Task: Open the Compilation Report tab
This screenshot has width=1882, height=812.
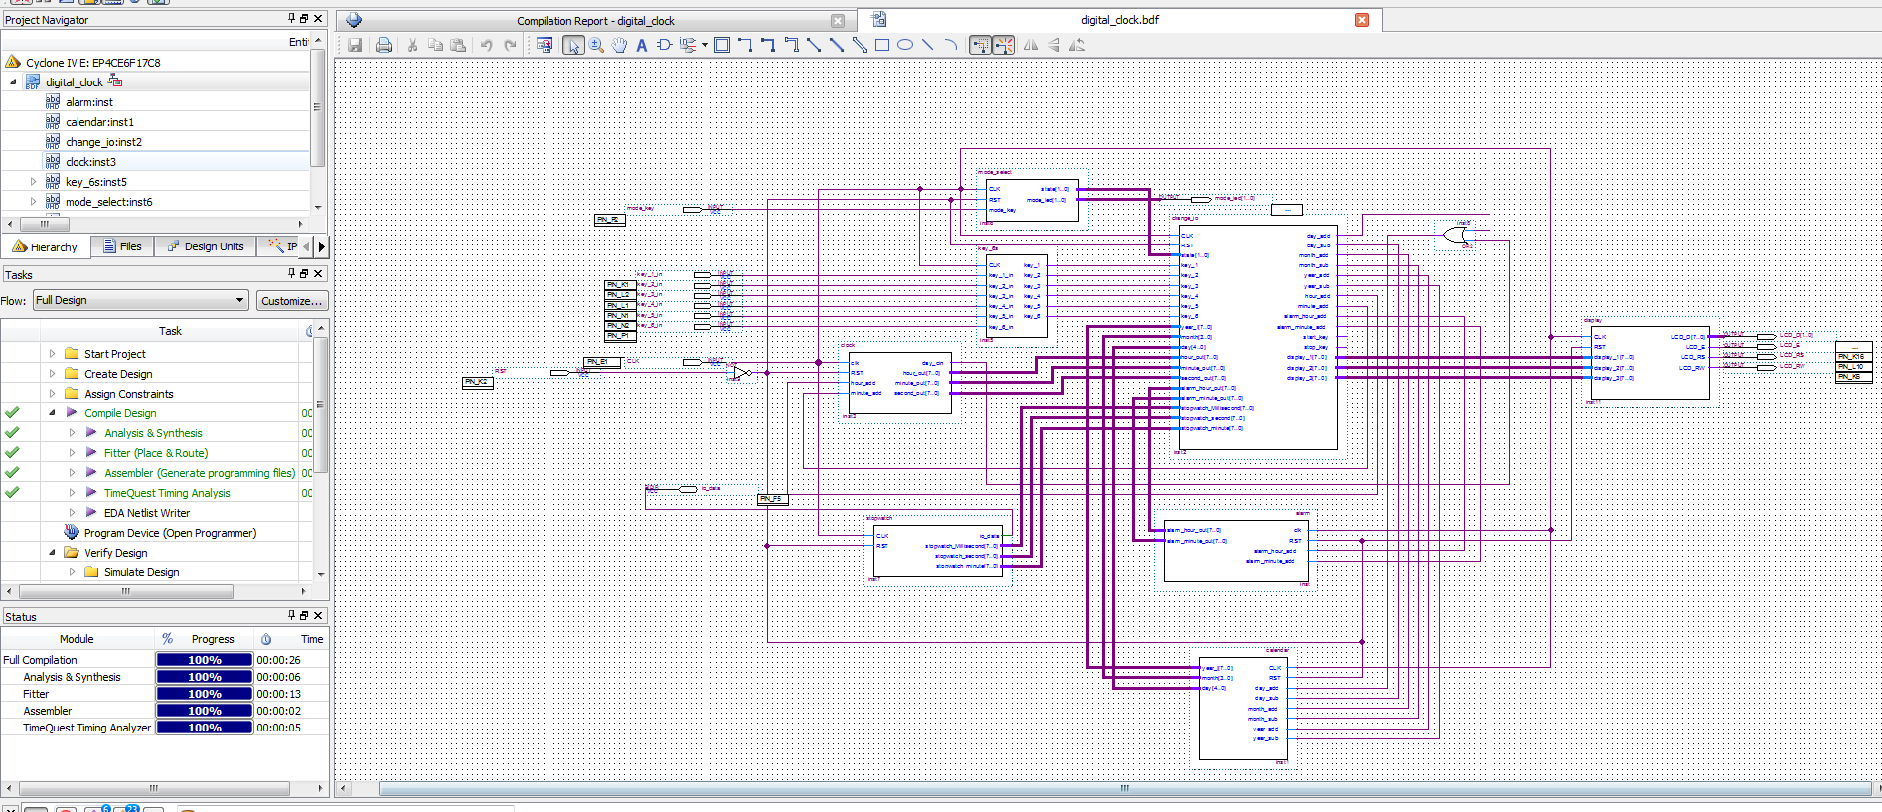Action: 594,21
